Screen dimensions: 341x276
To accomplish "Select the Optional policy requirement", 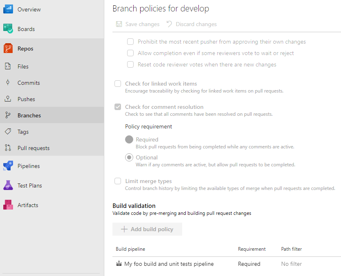I will 129,157.
